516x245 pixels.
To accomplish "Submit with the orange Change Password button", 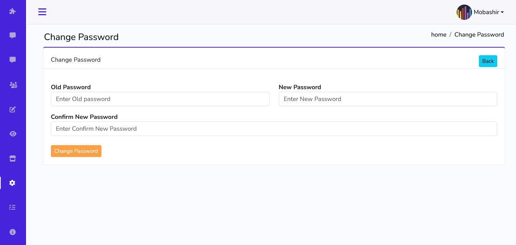I will (x=76, y=151).
